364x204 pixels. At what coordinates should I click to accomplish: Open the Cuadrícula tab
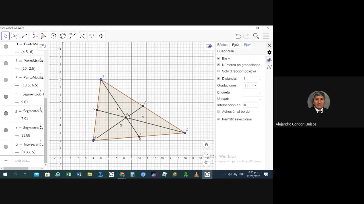point(226,51)
